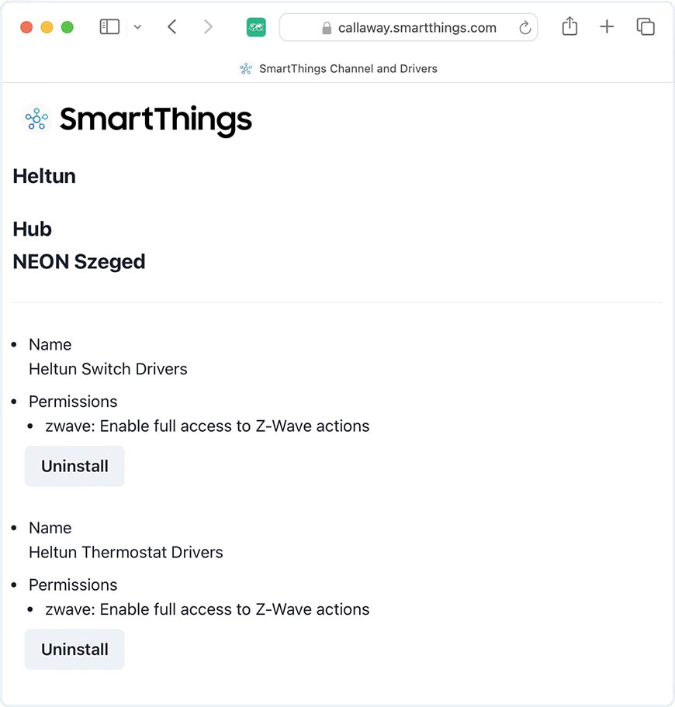The height and width of the screenshot is (707, 675).
Task: Click the SmartThings logo icon on page
Action: pos(36,119)
